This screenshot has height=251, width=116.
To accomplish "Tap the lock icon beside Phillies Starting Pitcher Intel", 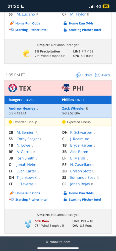I will (65, 200).
